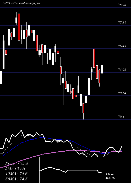Image resolution: width=131 pixels, height=183 pixels.
Task: Click the 76.43 price axis label
Action: 122,46
